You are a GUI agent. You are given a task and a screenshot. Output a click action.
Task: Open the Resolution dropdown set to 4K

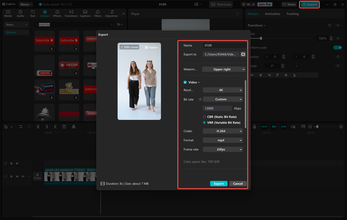click(x=223, y=90)
